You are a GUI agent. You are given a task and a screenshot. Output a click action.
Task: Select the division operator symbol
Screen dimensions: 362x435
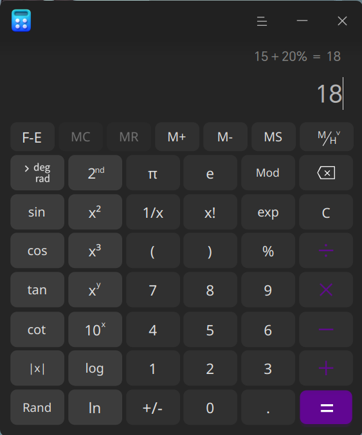click(326, 251)
